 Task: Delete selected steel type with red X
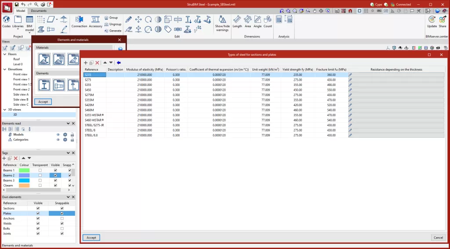tap(98, 63)
